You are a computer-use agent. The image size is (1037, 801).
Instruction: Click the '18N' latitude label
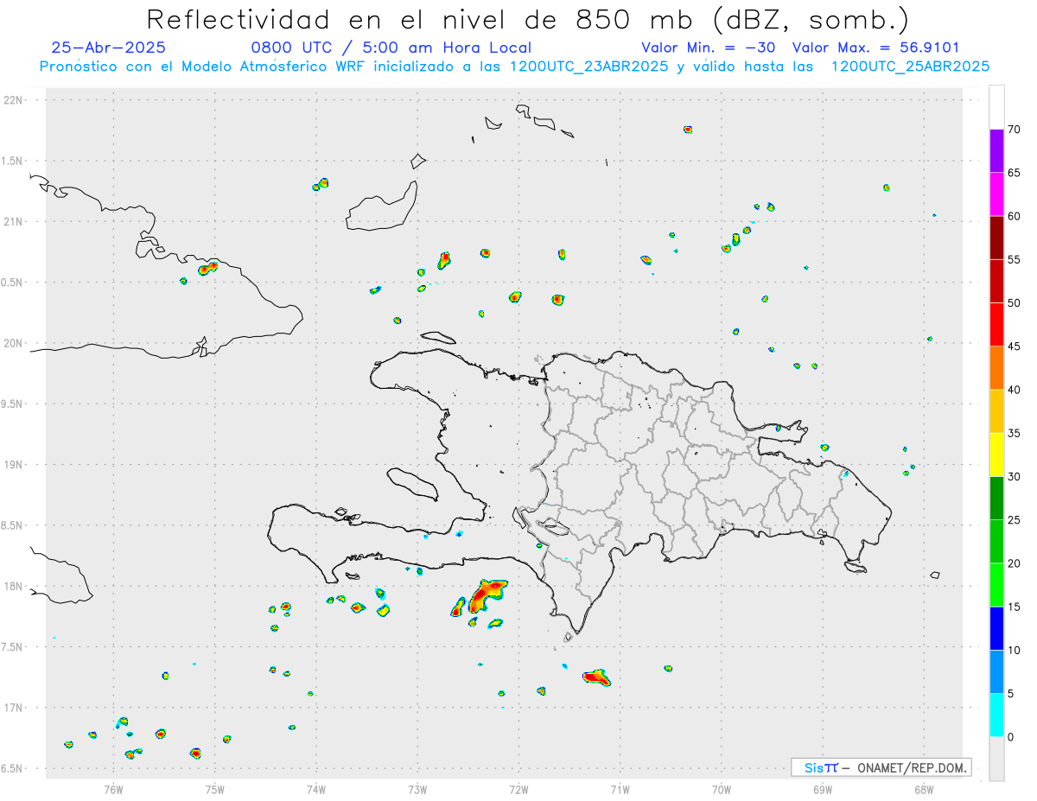point(15,586)
